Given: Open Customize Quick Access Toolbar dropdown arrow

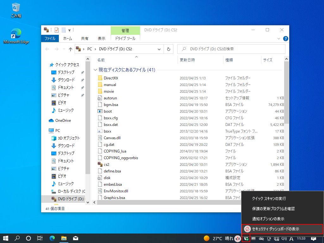Looking at the screenshot, I should coord(69,30).
